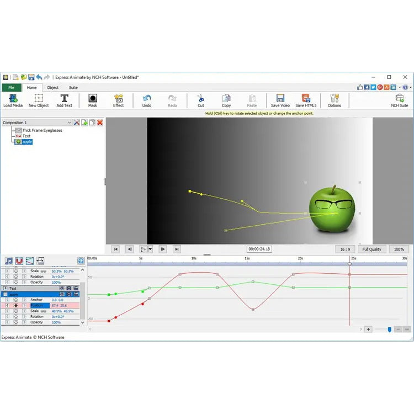The image size is (414, 414).
Task: Toggle the magnet snapping icon in timeline
Action: (19, 261)
